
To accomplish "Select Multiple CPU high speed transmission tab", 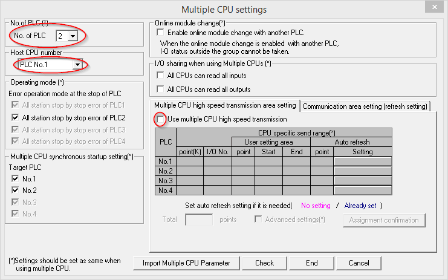I will 224,106.
